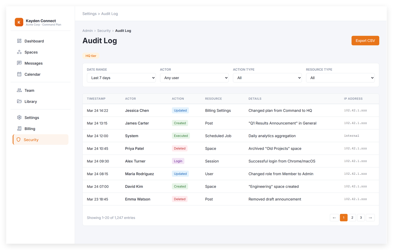Click the Updated badge for Maria Rodriguez

[180, 174]
